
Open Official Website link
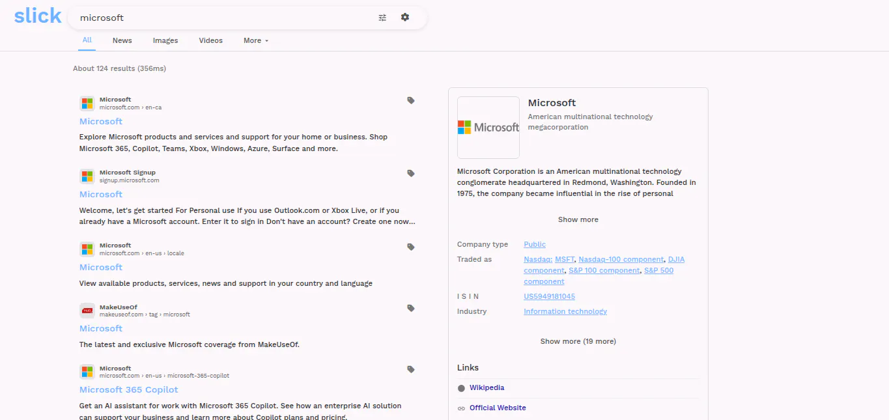[498, 408]
